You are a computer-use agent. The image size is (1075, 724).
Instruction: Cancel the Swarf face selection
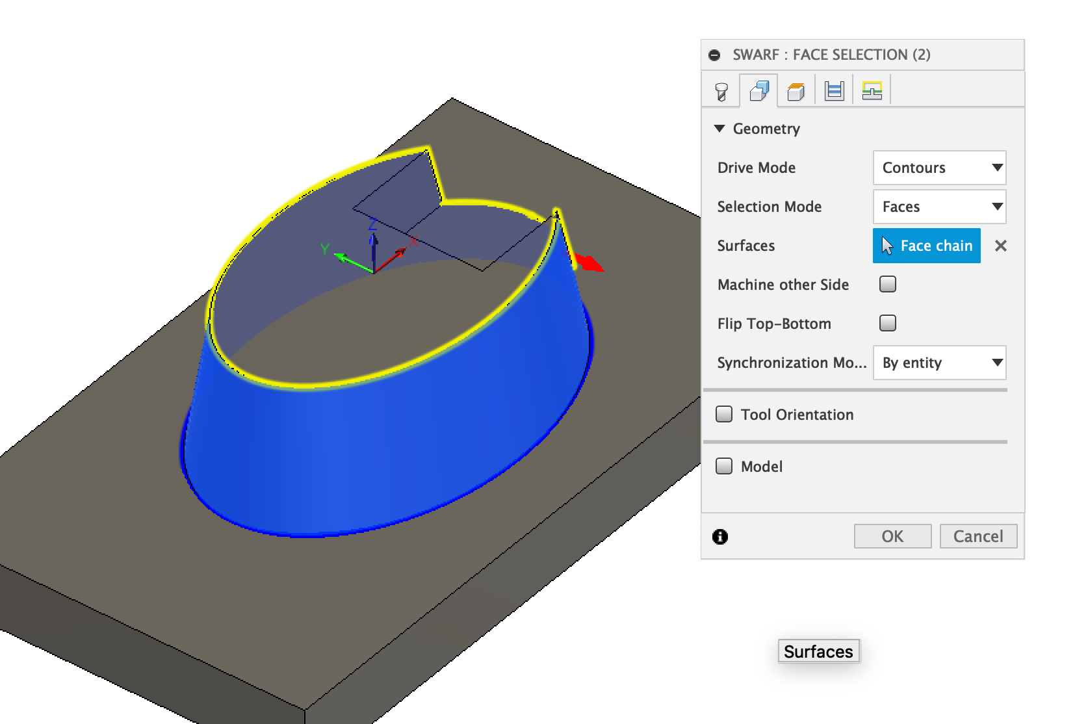coord(978,536)
